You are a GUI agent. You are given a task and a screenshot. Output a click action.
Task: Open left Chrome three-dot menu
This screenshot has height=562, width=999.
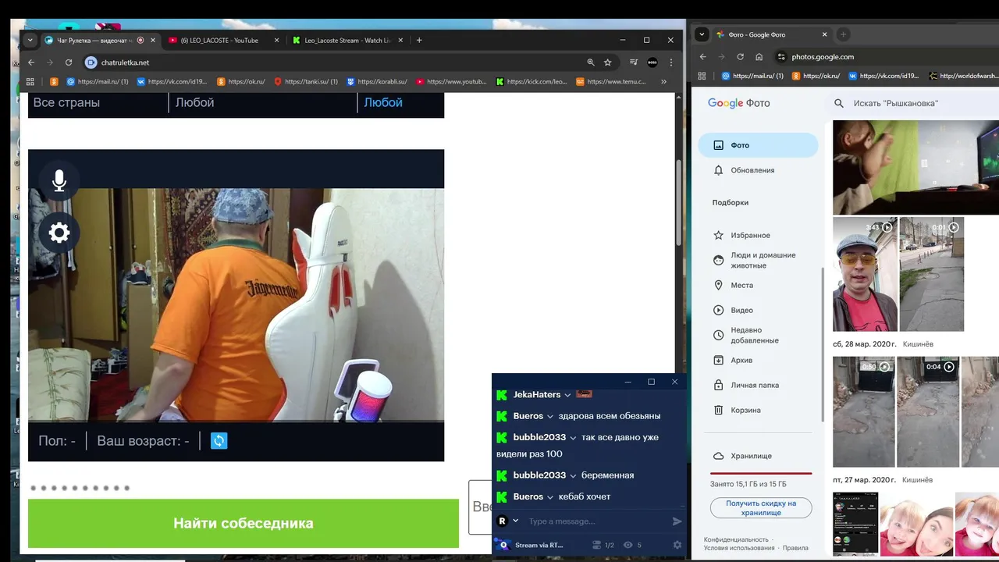pyautogui.click(x=670, y=62)
